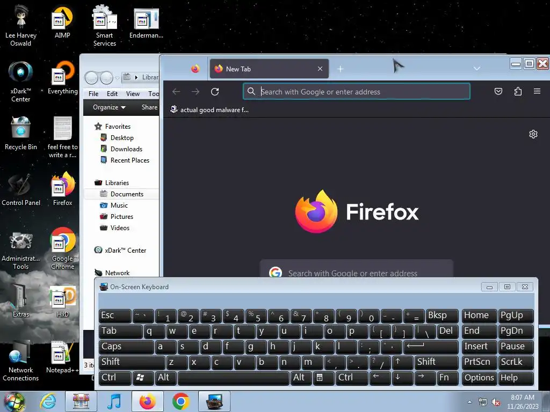Open 'feel free to write a r...' text file
The height and width of the screenshot is (412, 550).
pyautogui.click(x=62, y=137)
